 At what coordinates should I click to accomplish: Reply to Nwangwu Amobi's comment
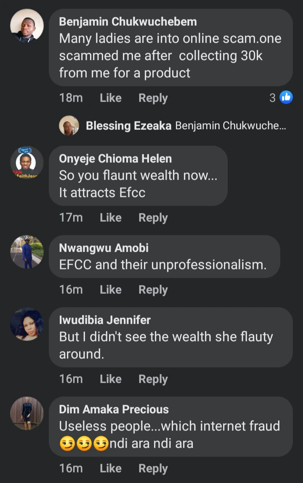pyautogui.click(x=153, y=290)
